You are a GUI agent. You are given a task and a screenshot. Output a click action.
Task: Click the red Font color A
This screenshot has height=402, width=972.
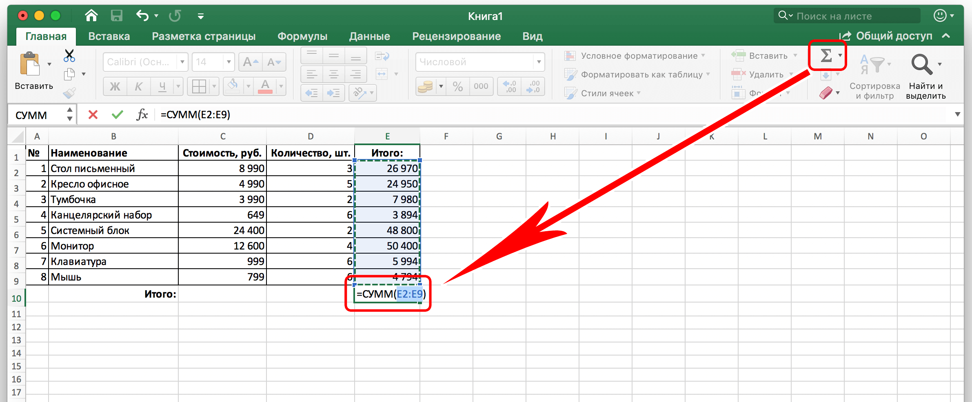pos(265,86)
